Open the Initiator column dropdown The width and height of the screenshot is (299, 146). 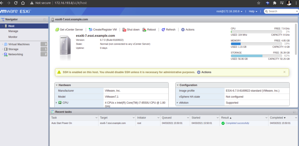click(x=158, y=118)
